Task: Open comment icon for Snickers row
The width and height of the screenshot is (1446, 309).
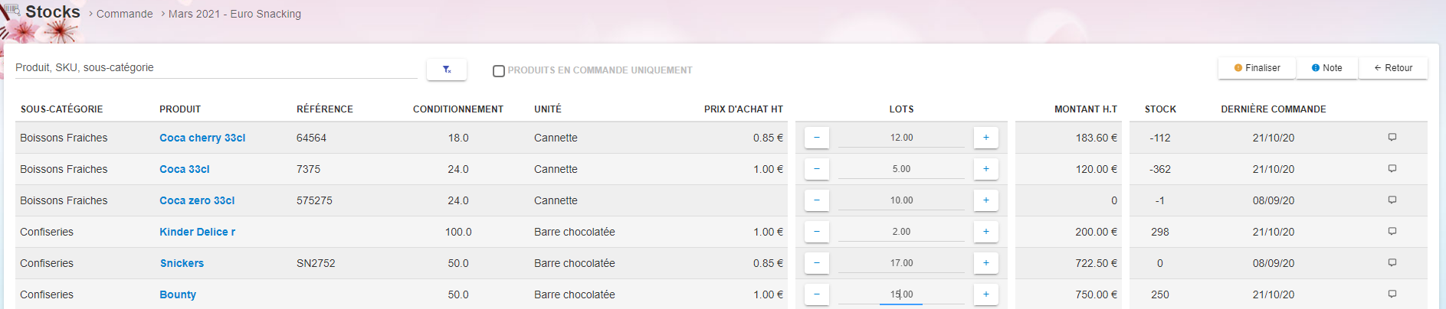Action: pos(1392,263)
